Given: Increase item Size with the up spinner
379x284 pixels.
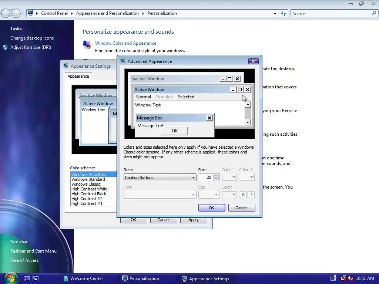Looking at the screenshot, I should [216, 176].
